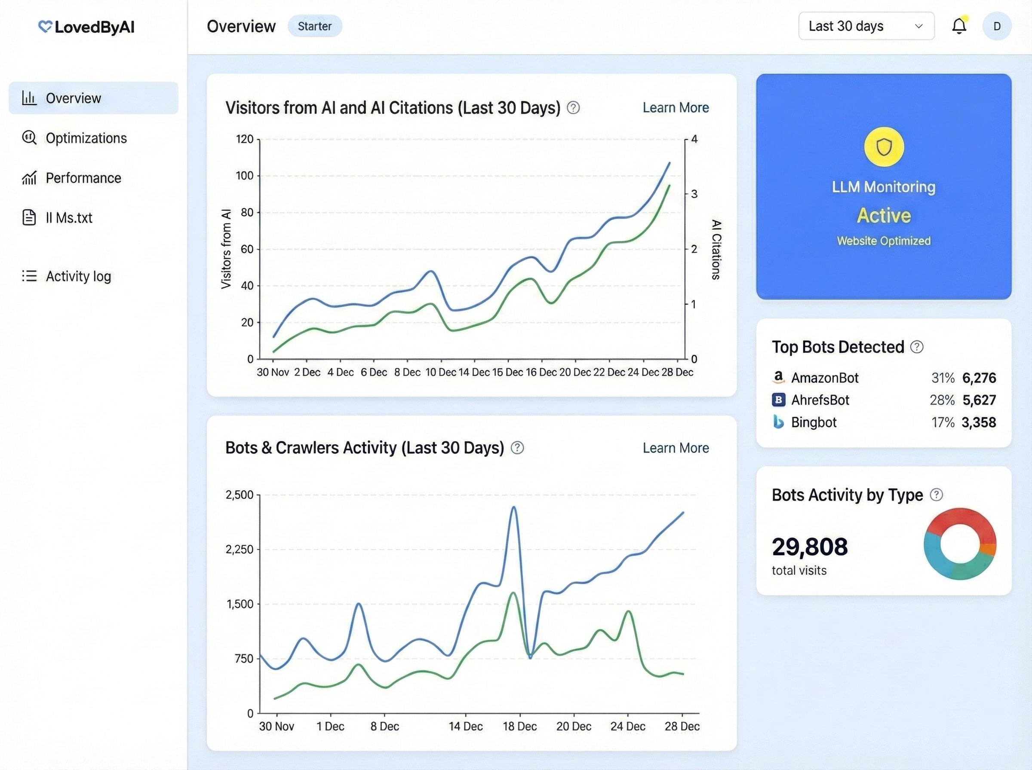Open the Performance sidebar page
Screen dimensions: 1032x770
click(x=83, y=177)
